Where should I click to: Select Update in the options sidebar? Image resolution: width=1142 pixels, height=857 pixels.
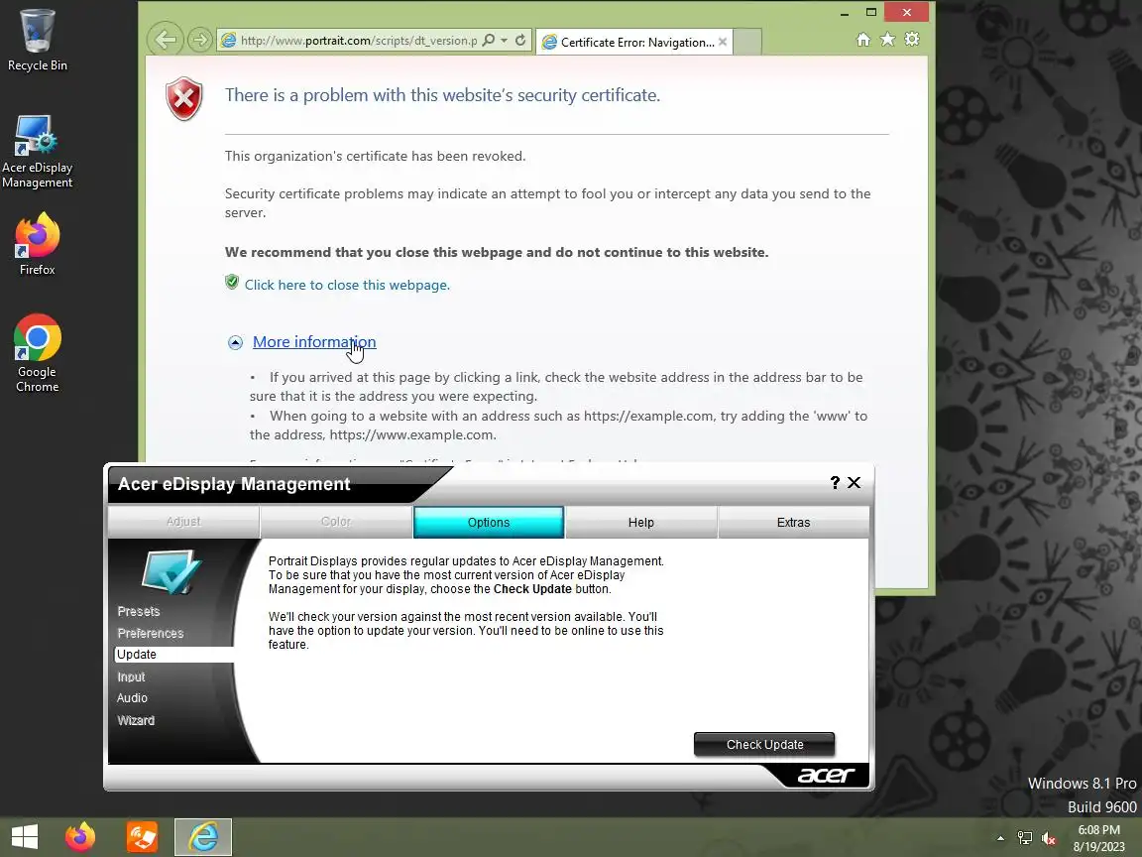(x=173, y=655)
